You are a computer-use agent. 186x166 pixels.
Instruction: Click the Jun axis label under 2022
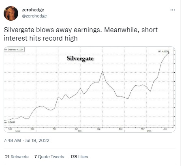165,129
